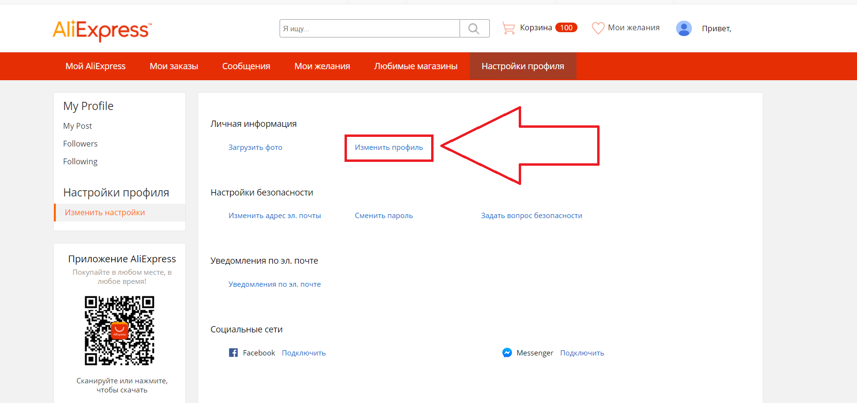Click the wishlist heart icon

point(598,28)
